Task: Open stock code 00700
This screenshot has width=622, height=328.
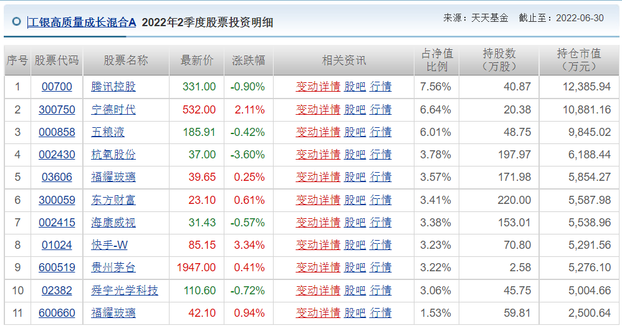Action: [x=57, y=87]
